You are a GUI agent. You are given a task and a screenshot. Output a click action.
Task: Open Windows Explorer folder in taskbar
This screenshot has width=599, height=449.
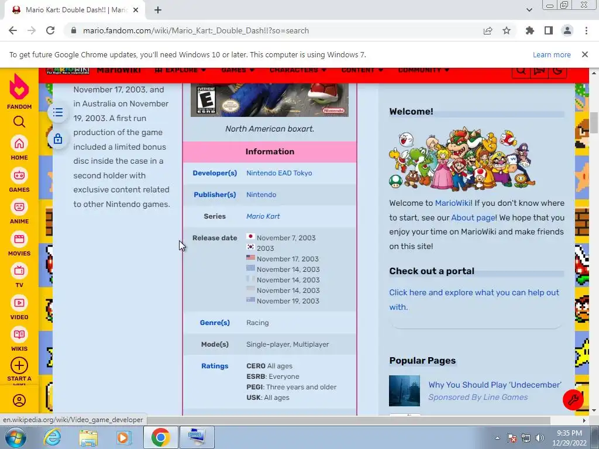coord(88,437)
